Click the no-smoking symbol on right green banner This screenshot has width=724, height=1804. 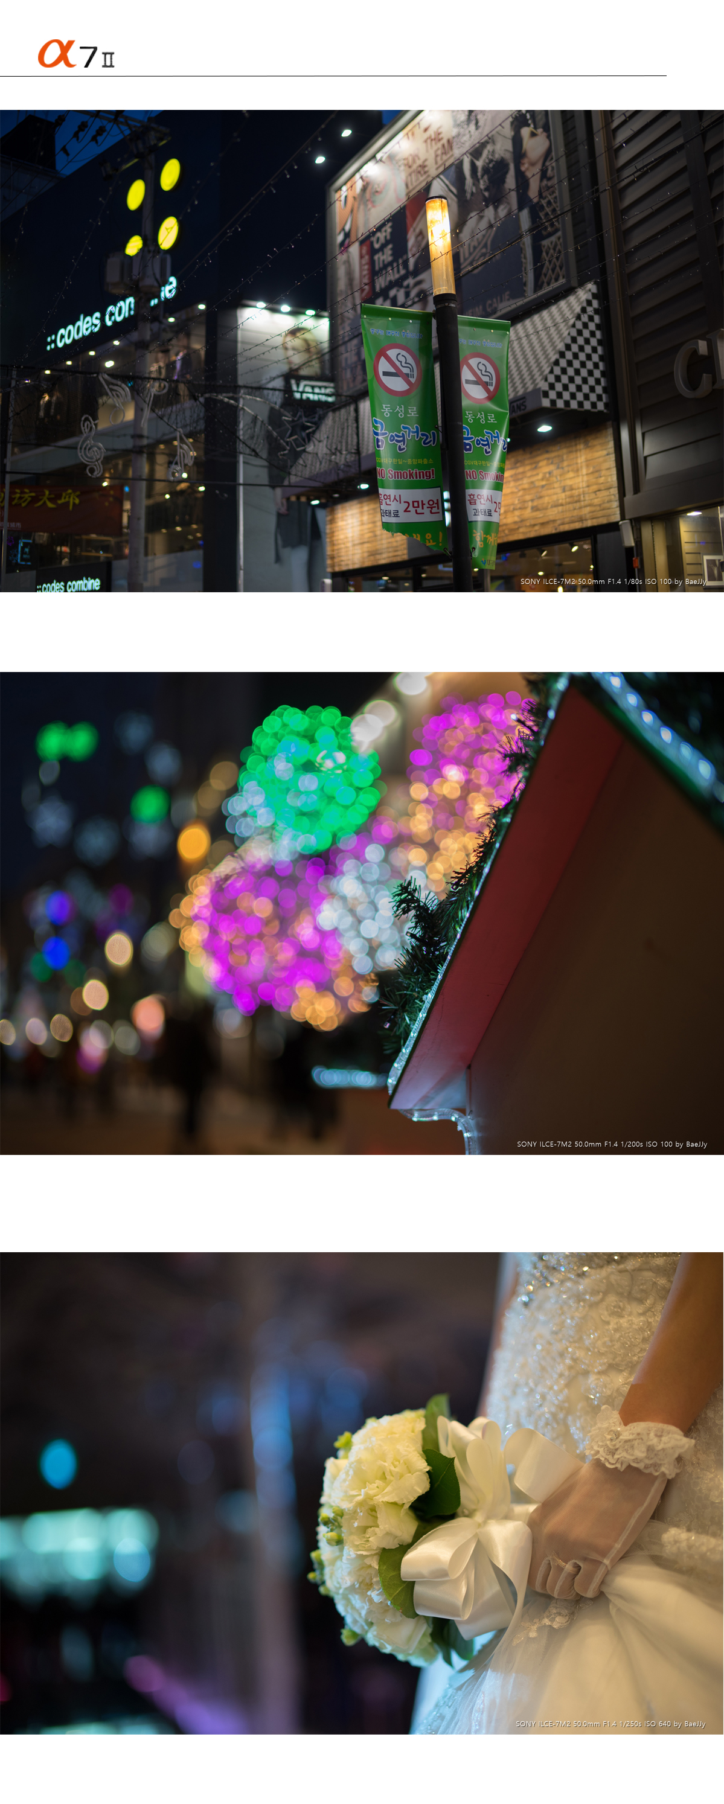click(479, 377)
